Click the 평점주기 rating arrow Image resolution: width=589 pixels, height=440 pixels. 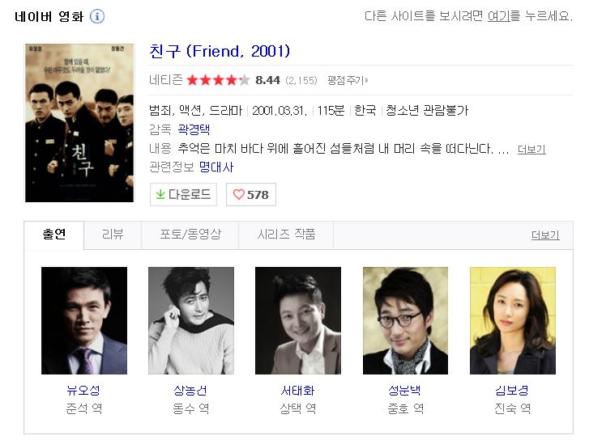(367, 80)
